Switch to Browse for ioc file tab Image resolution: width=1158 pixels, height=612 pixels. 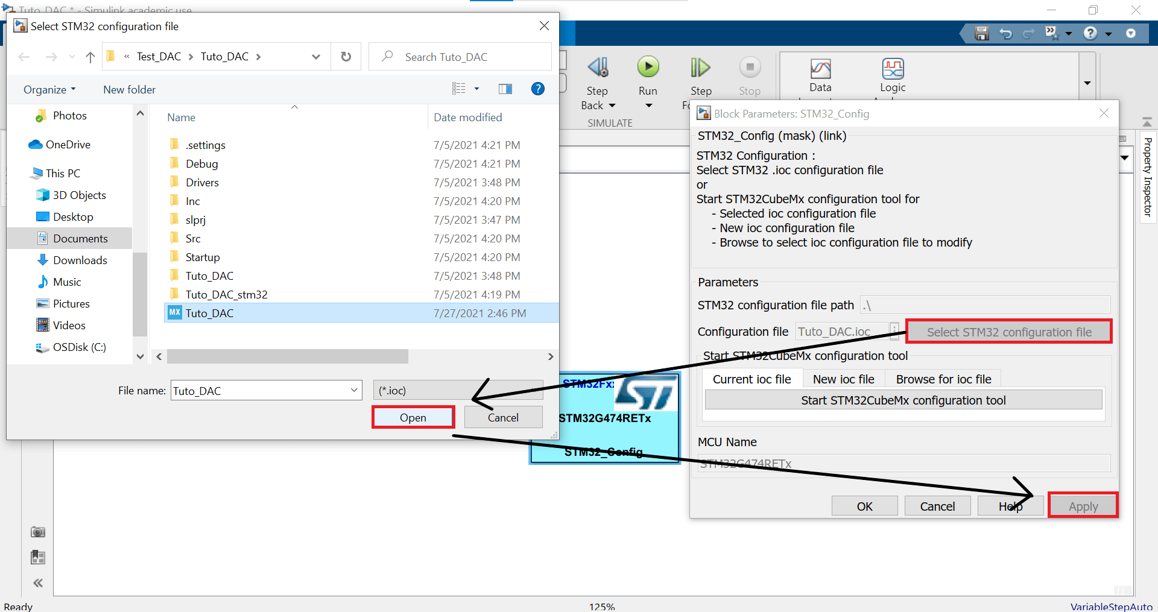point(943,379)
